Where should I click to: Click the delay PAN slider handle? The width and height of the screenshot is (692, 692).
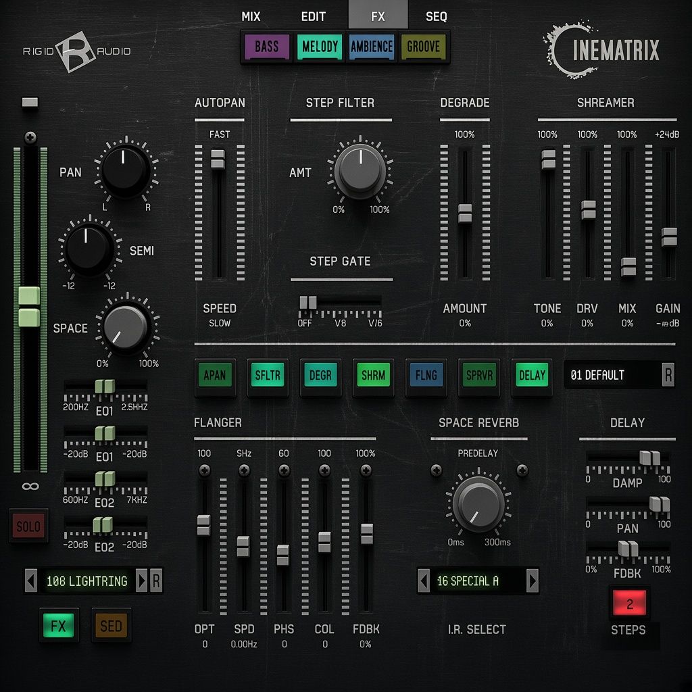660,504
